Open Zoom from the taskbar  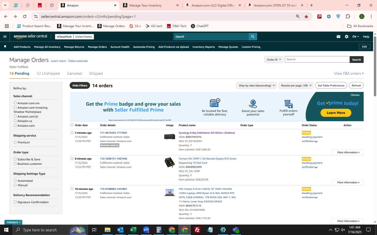coord(146,230)
